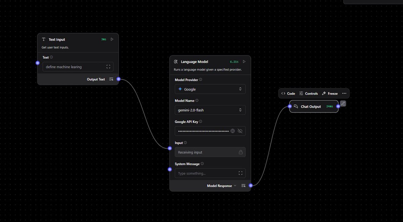Open Code view in node toolbar
This screenshot has width=403, height=222.
288,94
